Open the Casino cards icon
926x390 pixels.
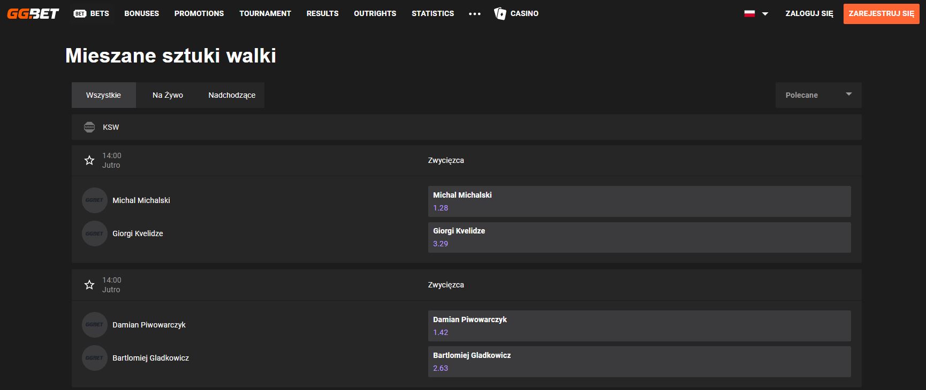(x=500, y=13)
